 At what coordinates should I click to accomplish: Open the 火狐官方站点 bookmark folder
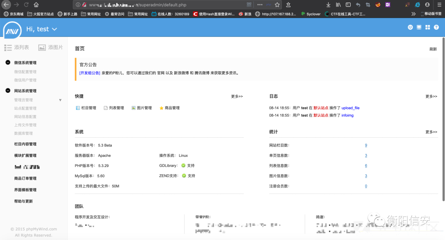tap(40, 14)
